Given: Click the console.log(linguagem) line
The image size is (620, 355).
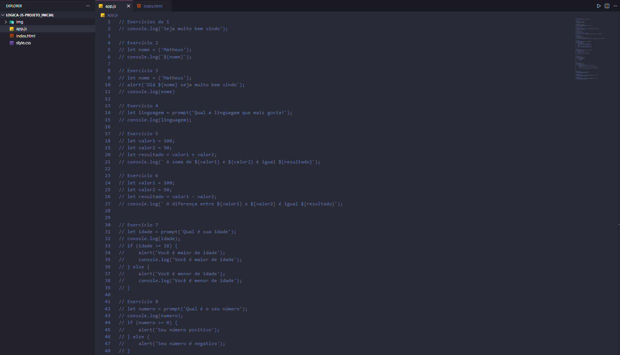Looking at the screenshot, I should 155,120.
